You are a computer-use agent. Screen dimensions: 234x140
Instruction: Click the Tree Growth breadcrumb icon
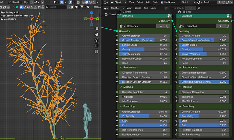pyautogui.click(x=106, y=15)
